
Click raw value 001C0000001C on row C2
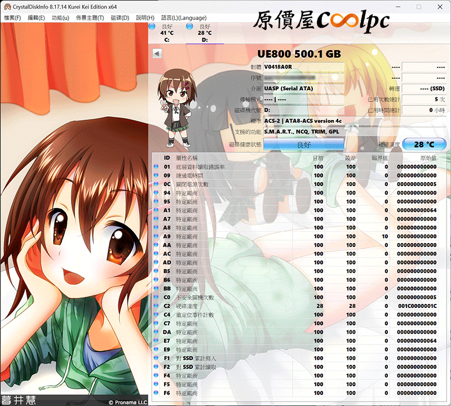point(417,306)
